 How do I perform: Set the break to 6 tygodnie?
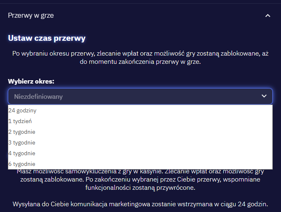coord(22,164)
